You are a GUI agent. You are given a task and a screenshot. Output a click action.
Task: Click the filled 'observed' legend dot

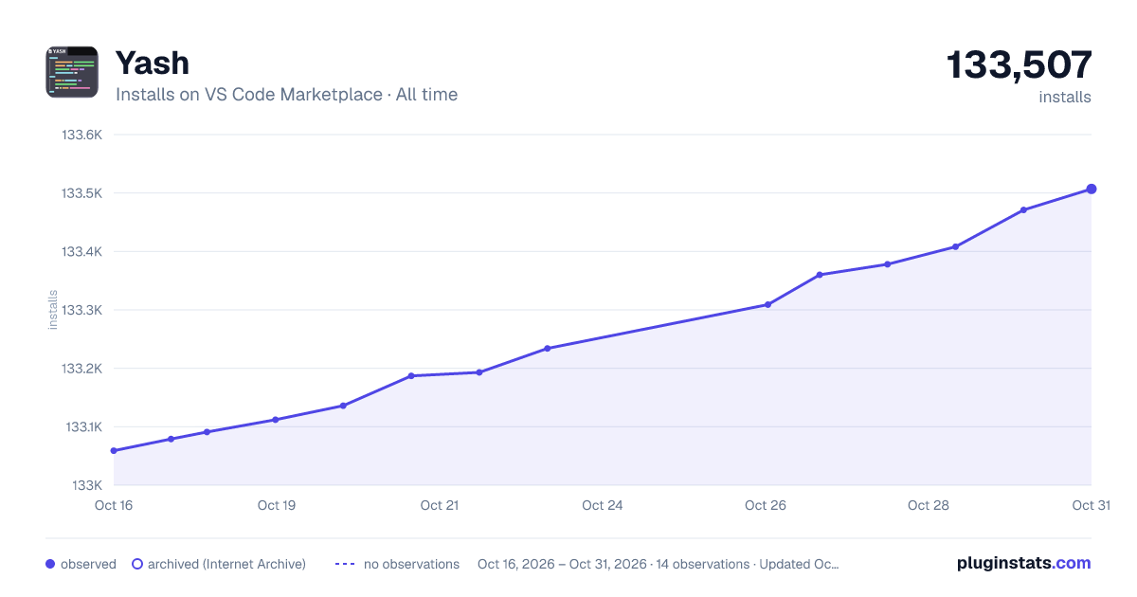(x=50, y=564)
